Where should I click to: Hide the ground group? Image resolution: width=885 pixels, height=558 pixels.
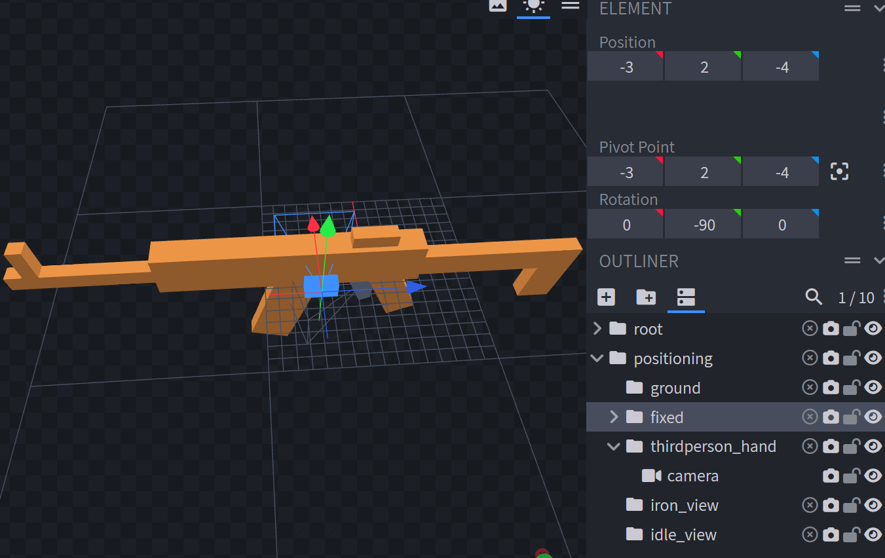tap(873, 387)
